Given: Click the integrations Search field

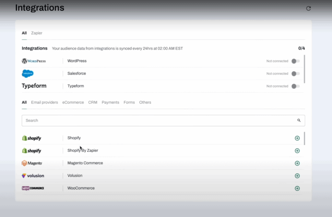Looking at the screenshot, I should [x=163, y=120].
